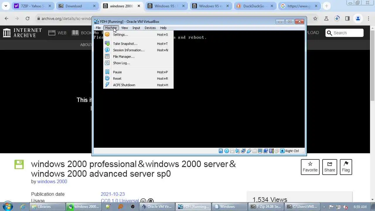This screenshot has height=211, width=375.
Task: Click the Share button
Action: (x=330, y=167)
